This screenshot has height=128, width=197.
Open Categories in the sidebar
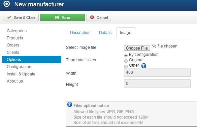pyautogui.click(x=17, y=31)
